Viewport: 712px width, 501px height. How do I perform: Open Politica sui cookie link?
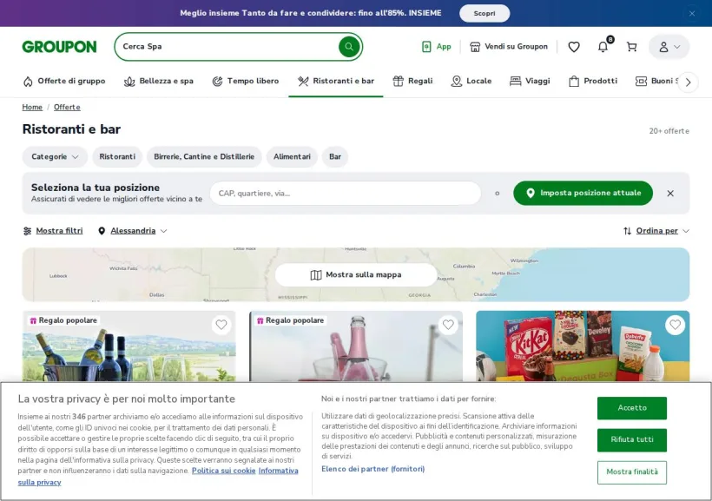[x=223, y=471]
